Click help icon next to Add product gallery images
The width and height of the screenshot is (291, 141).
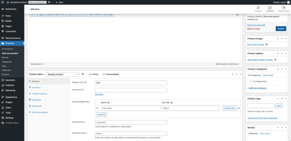(x=275, y=60)
